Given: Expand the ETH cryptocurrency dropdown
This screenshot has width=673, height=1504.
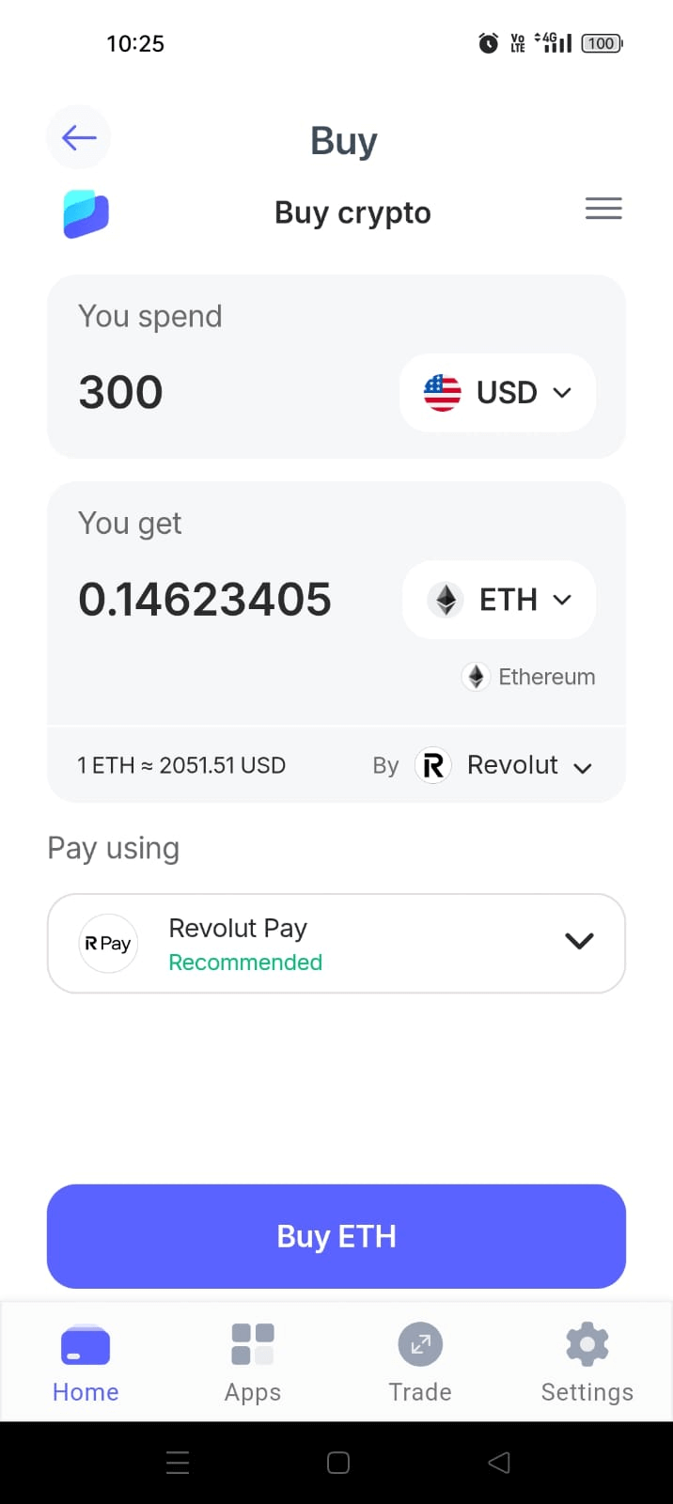Looking at the screenshot, I should tap(562, 599).
